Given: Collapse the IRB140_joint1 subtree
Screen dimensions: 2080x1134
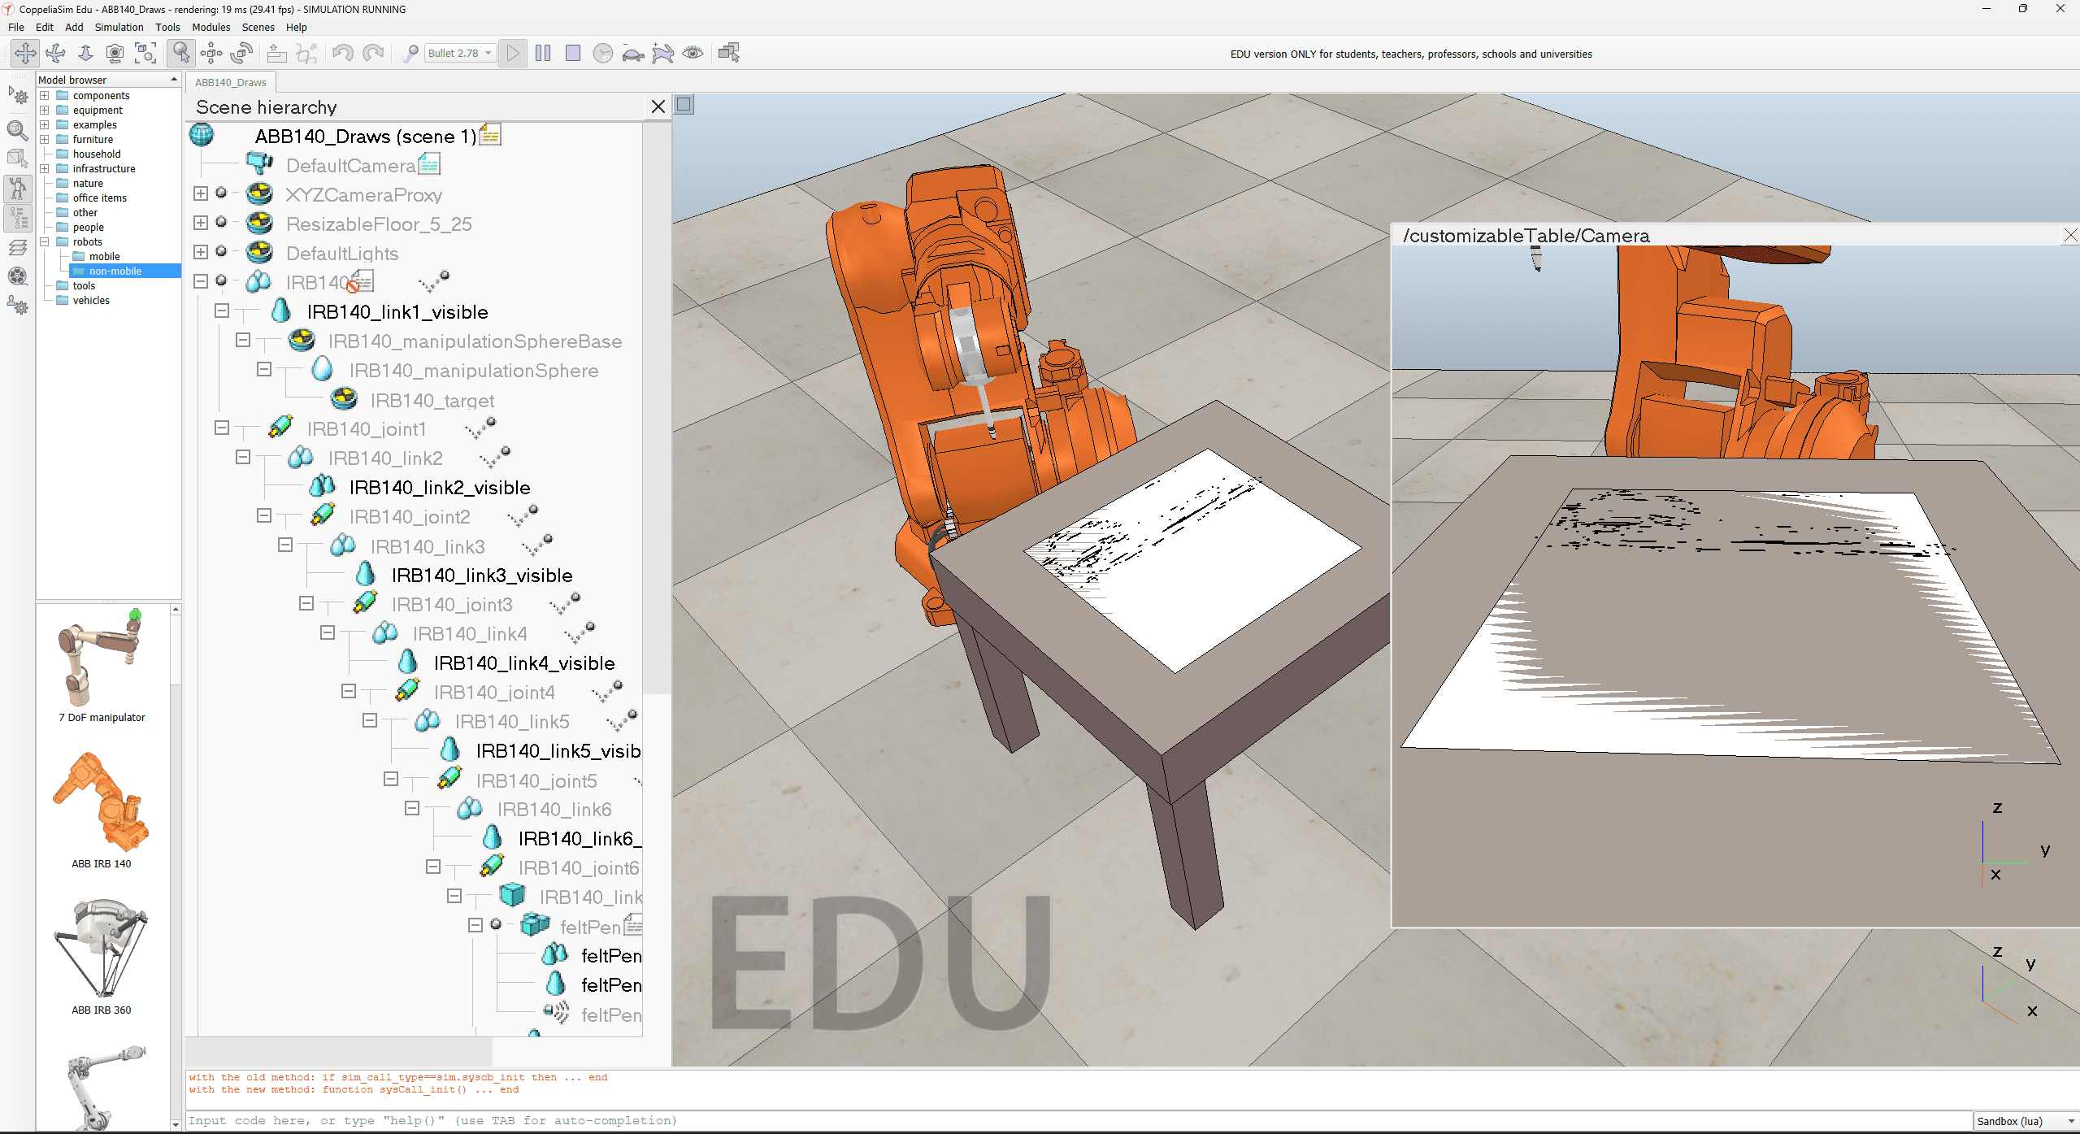Looking at the screenshot, I should (222, 428).
